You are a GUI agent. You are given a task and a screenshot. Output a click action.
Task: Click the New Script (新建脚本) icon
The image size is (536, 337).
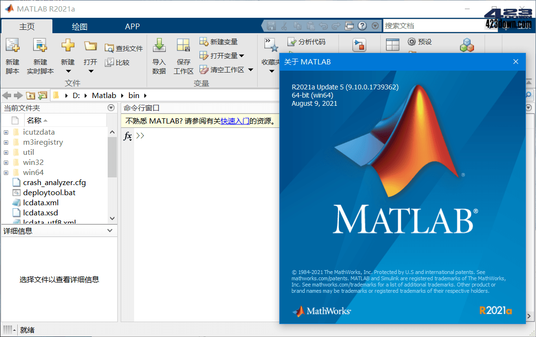[x=12, y=45]
